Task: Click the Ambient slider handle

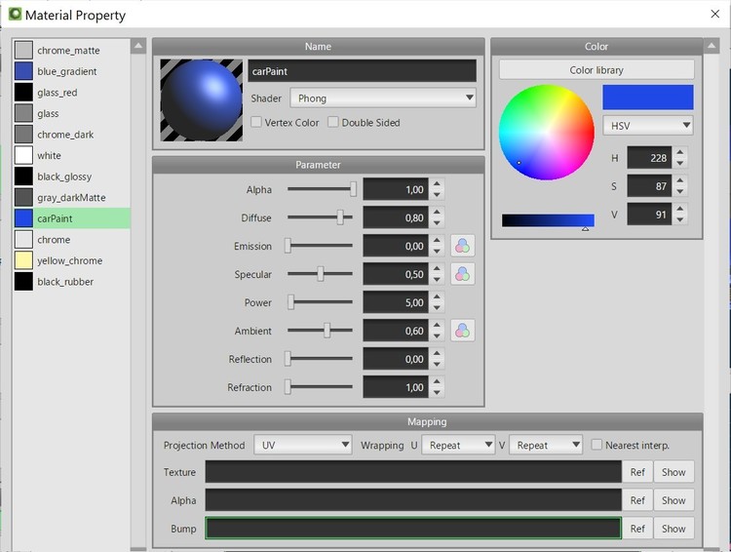Action: (x=327, y=330)
